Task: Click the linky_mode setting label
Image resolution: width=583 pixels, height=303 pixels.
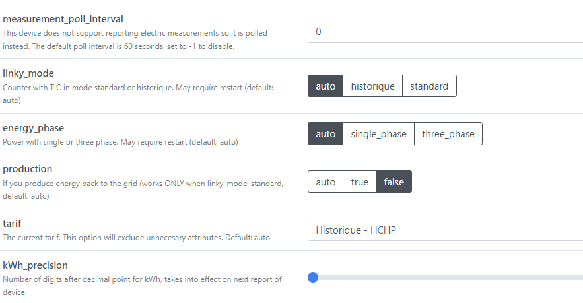Action: 28,73
